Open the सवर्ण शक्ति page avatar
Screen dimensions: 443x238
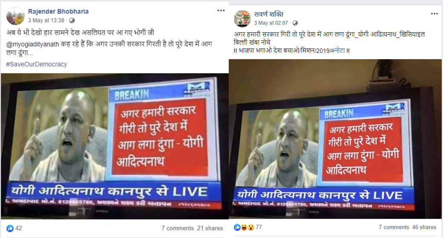[242, 19]
